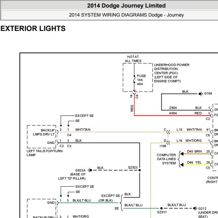This screenshot has height=218, width=218.
Task: Click the "EXTERIOR LIGHTS" heading
Action: (x=33, y=28)
